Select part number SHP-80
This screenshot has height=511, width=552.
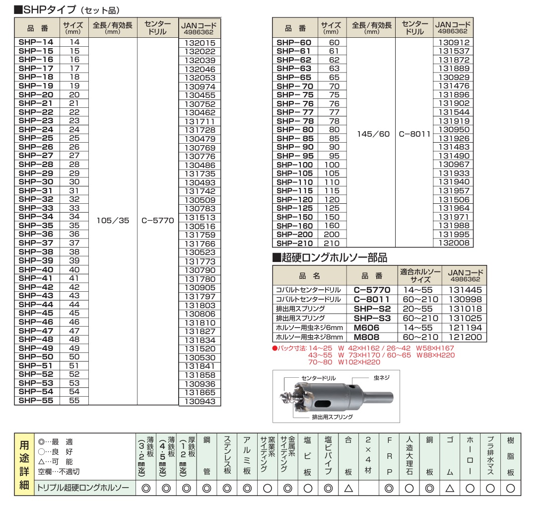[x=295, y=130]
